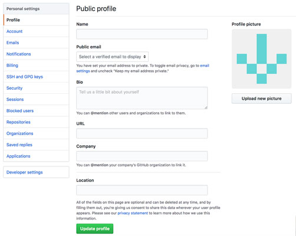Go to Account settings

[36, 31]
